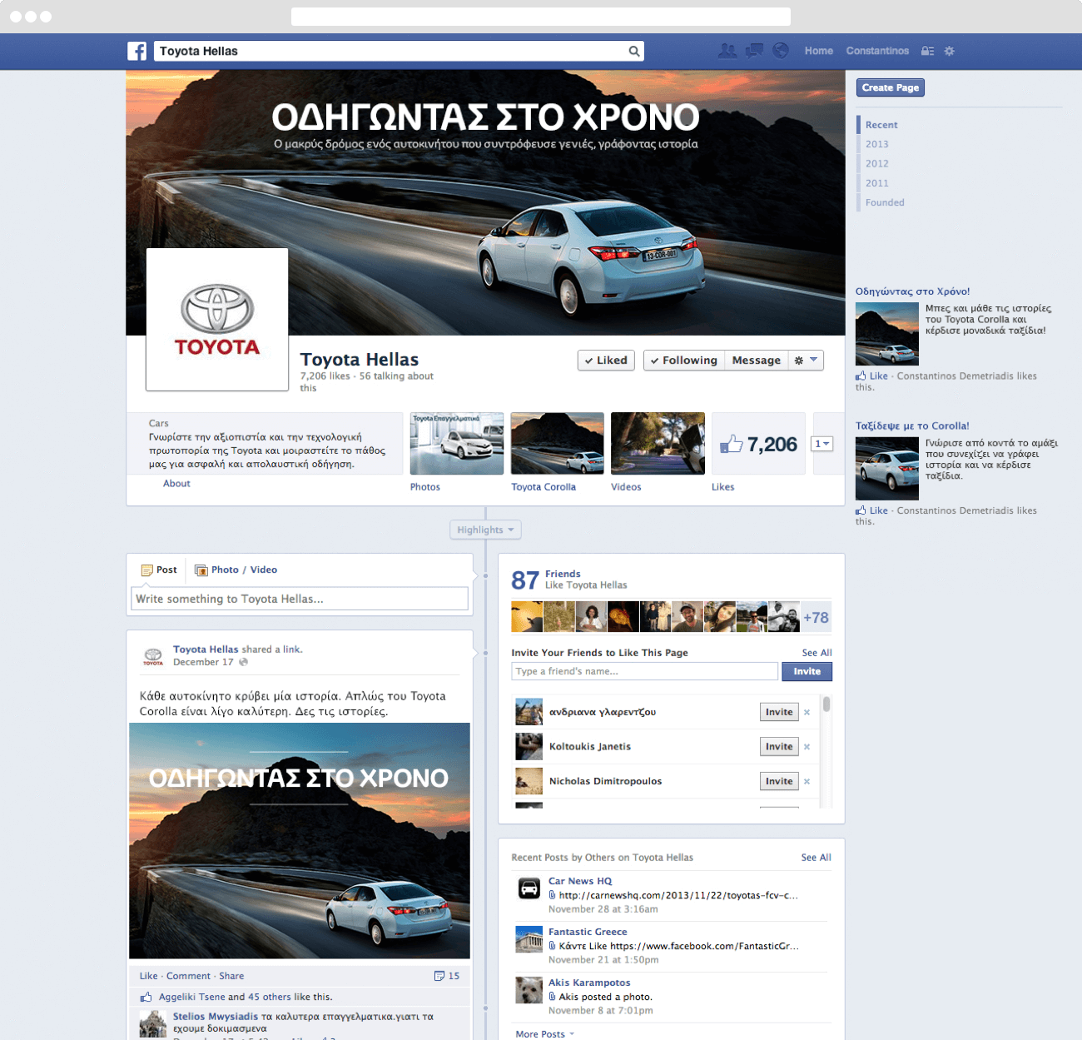Click Type a friend's name field

pos(644,671)
